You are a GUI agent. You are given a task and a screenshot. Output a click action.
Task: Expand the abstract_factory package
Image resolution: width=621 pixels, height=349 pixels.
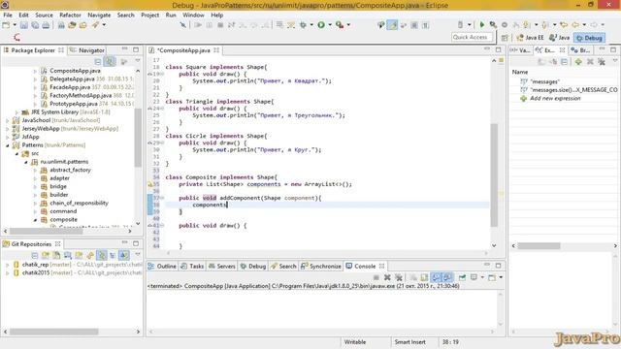35,171
